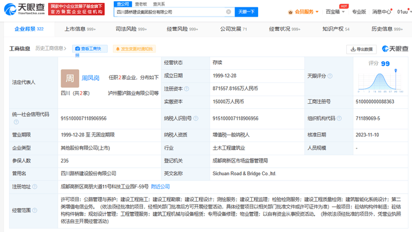Open the 知识产权 tab

pos(336,29)
